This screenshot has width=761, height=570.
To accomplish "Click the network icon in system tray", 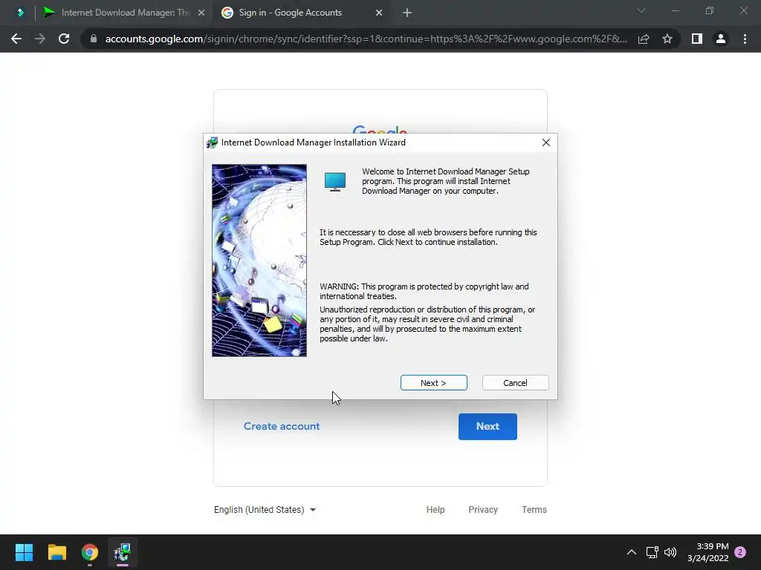I will click(652, 552).
